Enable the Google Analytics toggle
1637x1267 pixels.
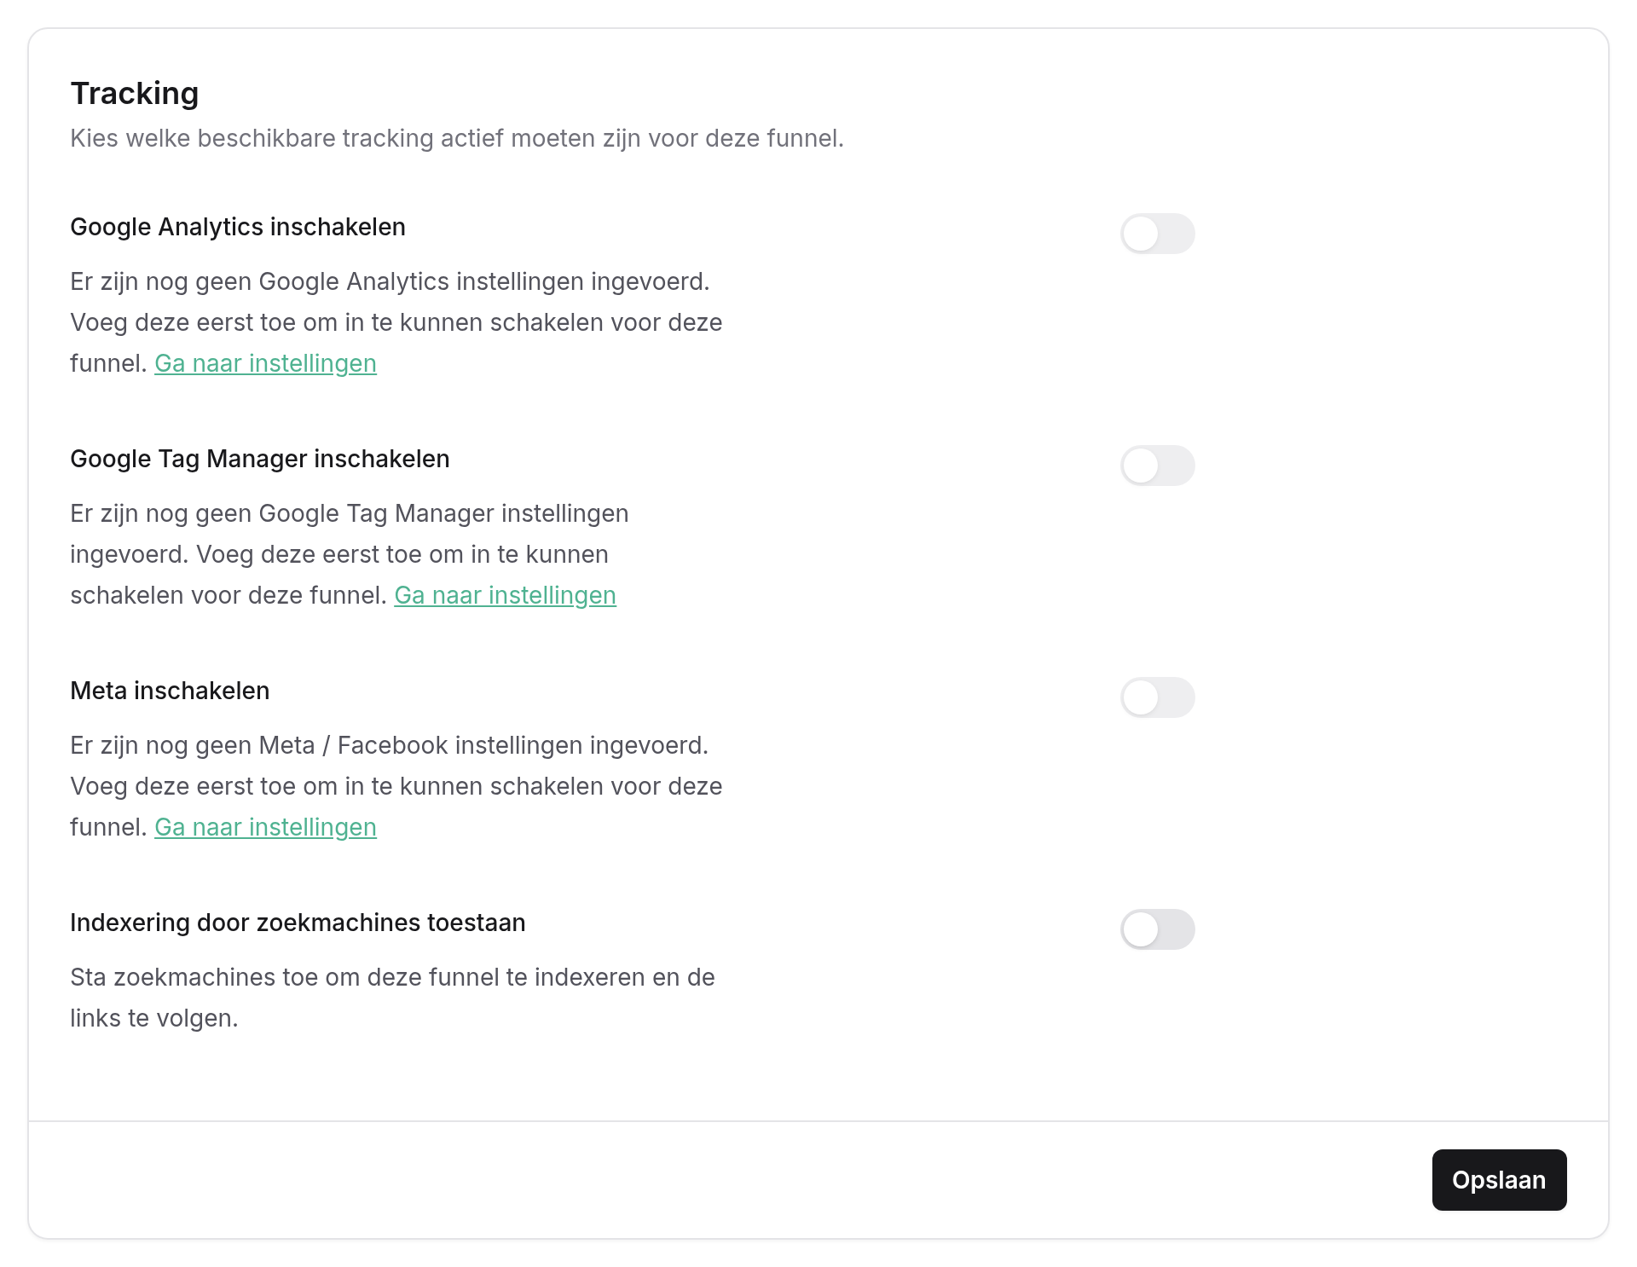click(1157, 234)
